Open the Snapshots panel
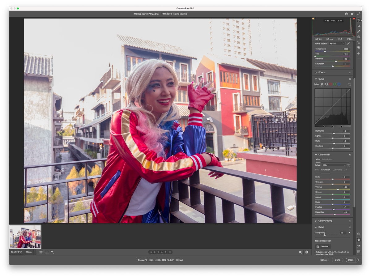The height and width of the screenshot is (277, 371). pos(359,48)
